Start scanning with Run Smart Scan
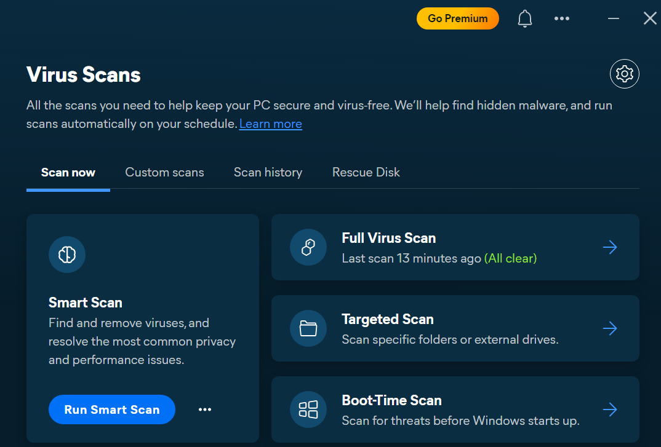661x447 pixels. (112, 409)
